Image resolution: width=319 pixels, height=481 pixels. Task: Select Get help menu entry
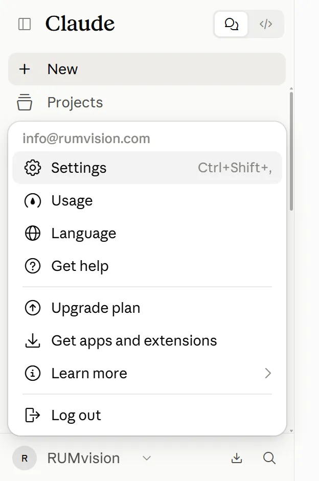147,266
